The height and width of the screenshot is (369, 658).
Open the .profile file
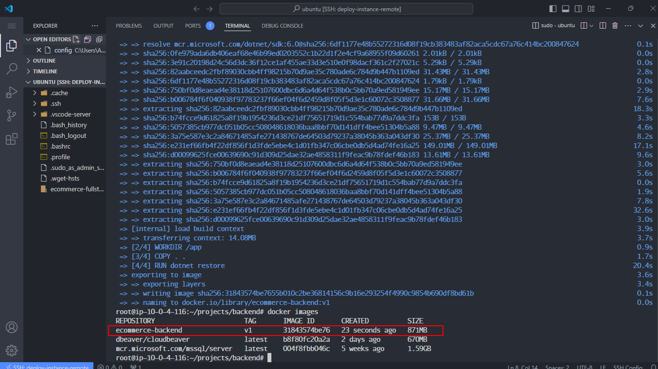point(65,157)
